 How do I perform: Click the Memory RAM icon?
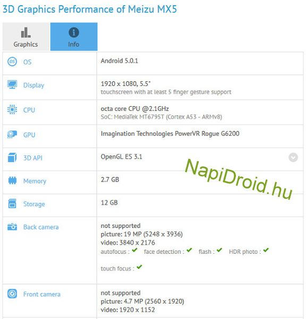[12, 180]
